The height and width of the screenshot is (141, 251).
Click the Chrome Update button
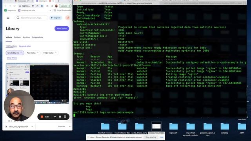pos(65,6)
